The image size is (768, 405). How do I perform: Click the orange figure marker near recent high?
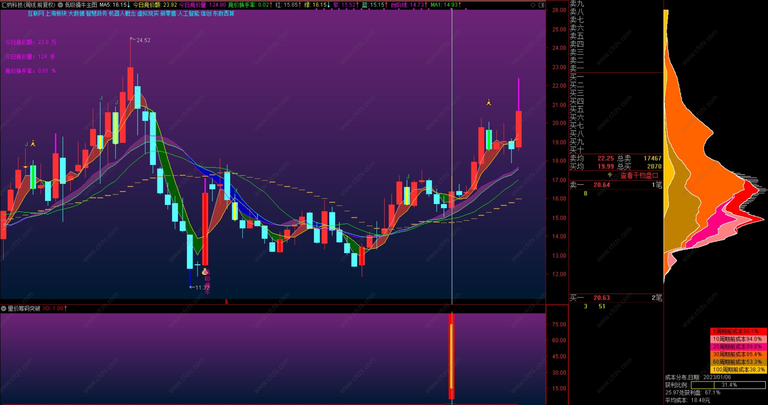[x=489, y=103]
